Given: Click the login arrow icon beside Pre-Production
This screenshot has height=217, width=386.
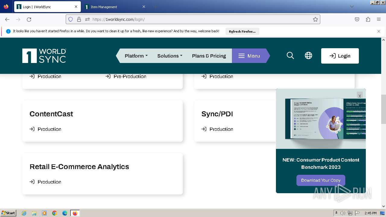Looking at the screenshot, I should coord(108,76).
